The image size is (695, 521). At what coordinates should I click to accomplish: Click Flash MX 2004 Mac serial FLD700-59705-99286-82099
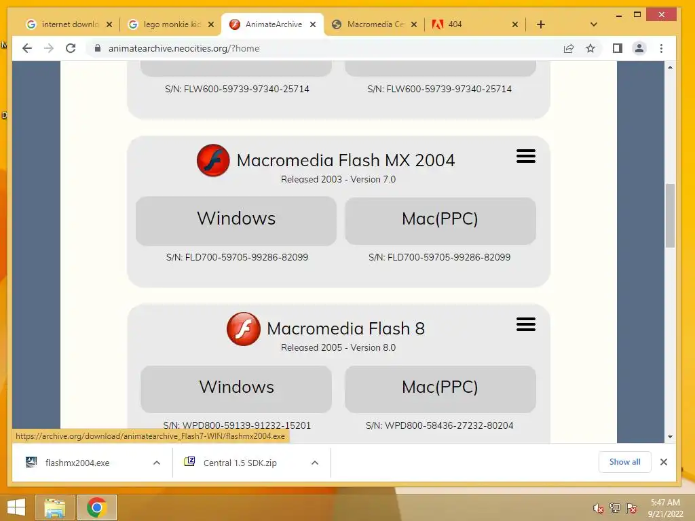(x=440, y=257)
